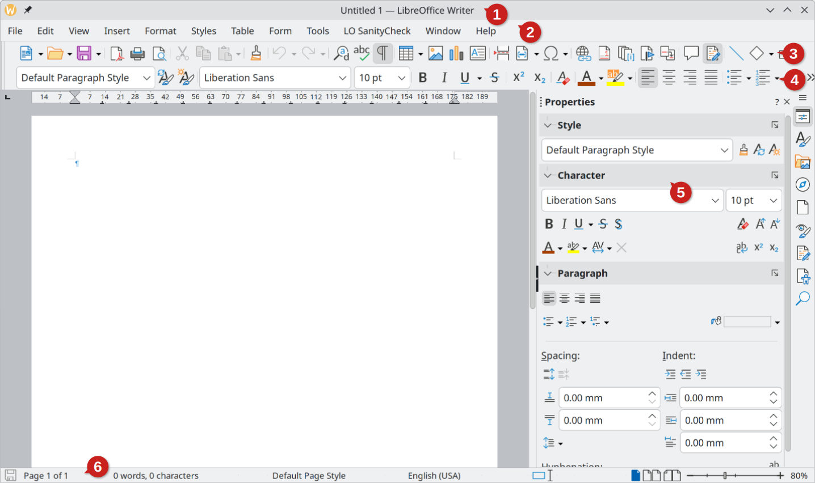
Task: Run the spelling check from the toolbar
Action: click(x=362, y=53)
